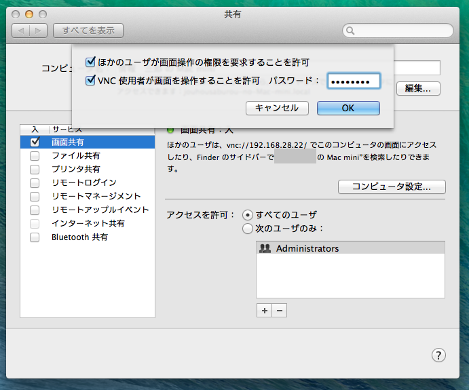469x390 pixels.
Task: Enable the リモートアップルイベント checkbox
Action: point(35,210)
